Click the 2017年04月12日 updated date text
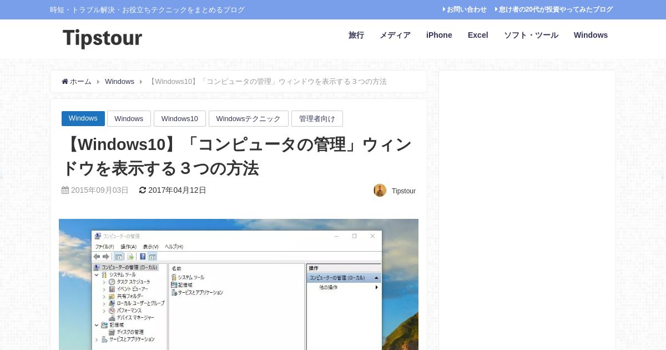666x350 pixels. [177, 190]
